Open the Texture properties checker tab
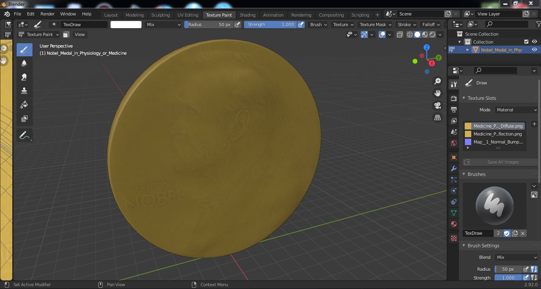 454,238
